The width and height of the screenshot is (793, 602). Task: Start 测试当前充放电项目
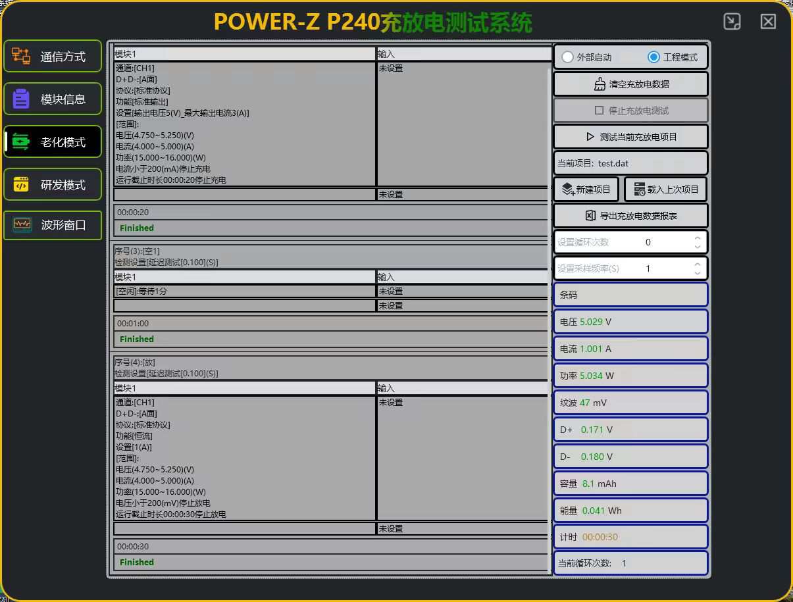(630, 137)
